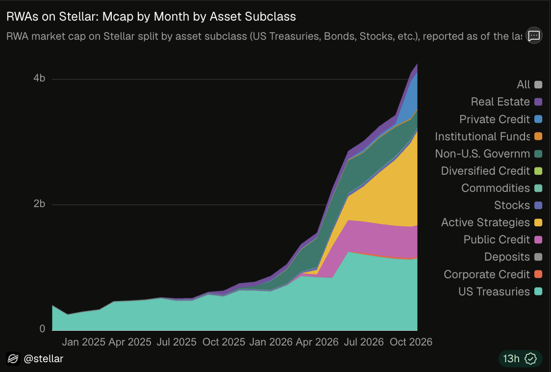
Task: Select the 'Commodities' legend label
Action: coord(496,188)
